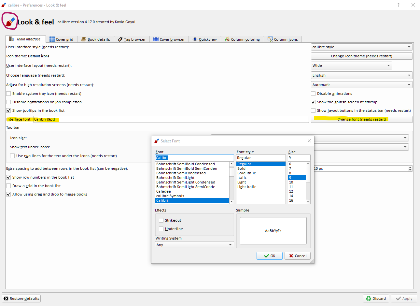Image resolution: width=420 pixels, height=306 pixels.
Task: Switch to the Main interface tab
Action: point(25,39)
